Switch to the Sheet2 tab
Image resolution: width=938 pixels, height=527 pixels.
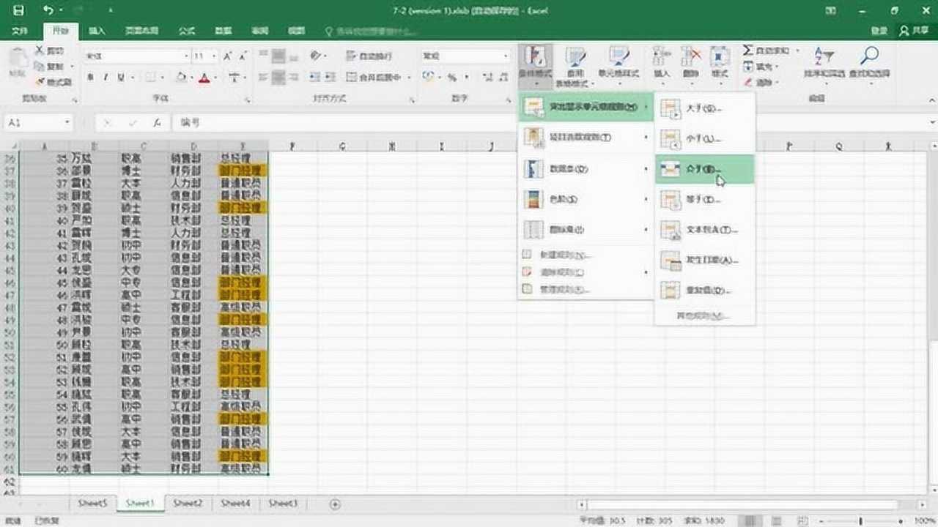click(x=188, y=504)
